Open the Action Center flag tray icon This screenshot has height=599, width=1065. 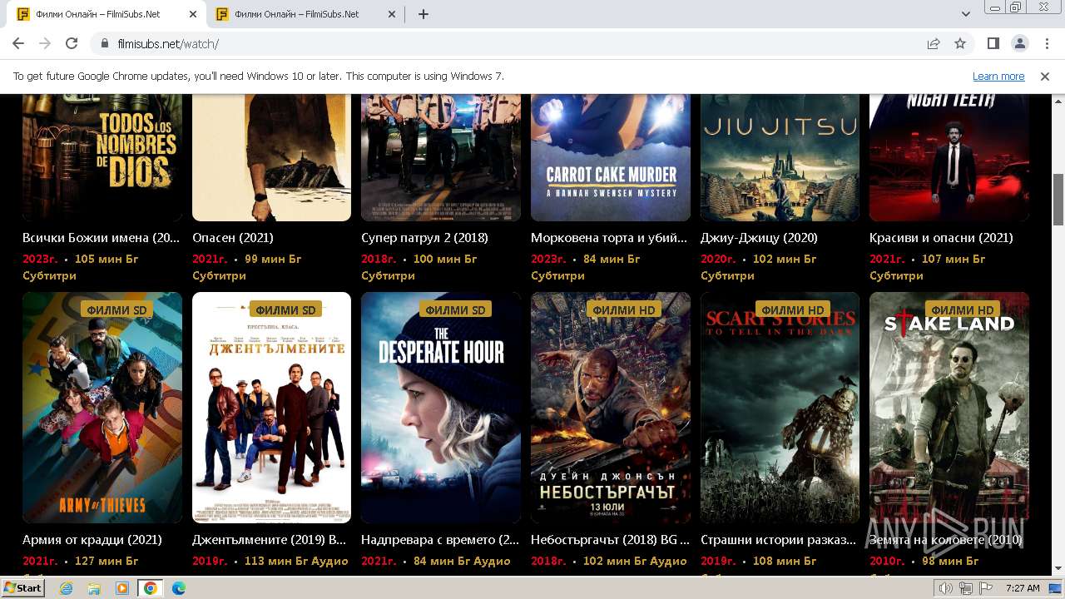pyautogui.click(x=985, y=588)
